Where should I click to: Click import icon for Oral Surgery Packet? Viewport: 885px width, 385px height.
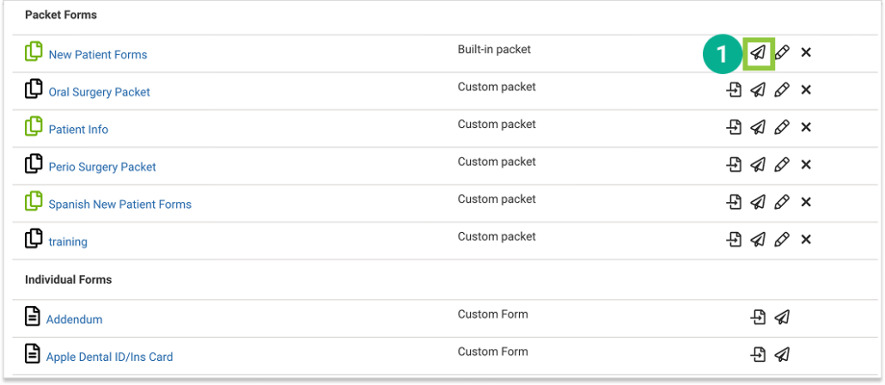click(734, 90)
